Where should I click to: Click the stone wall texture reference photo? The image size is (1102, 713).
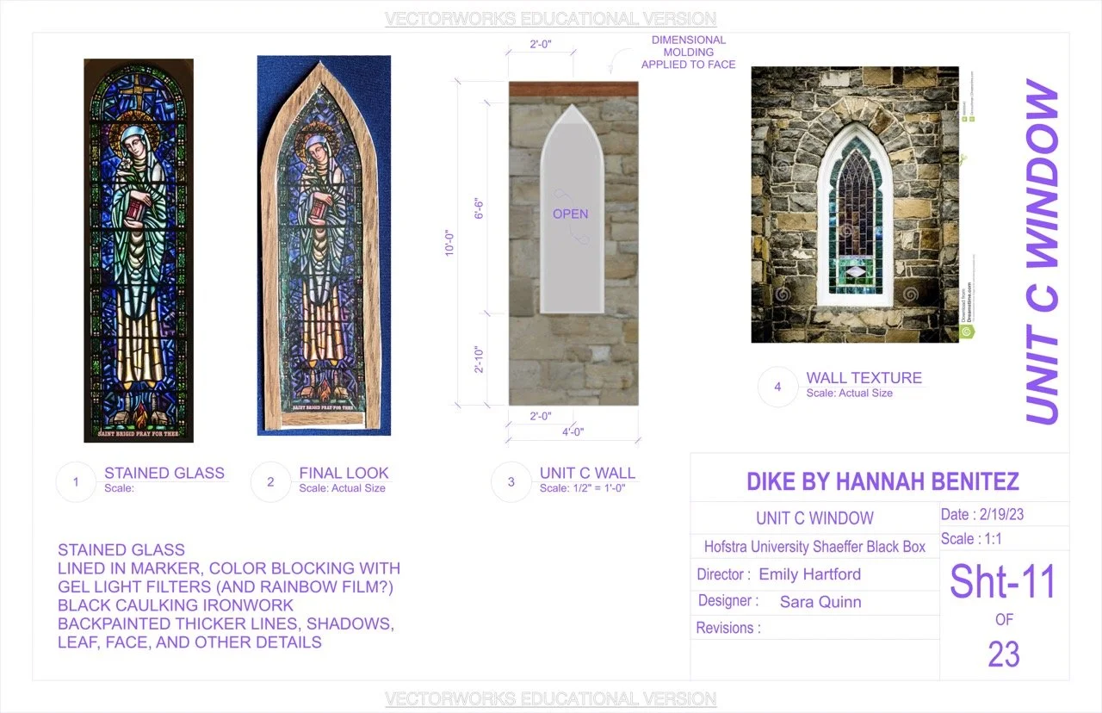(x=855, y=205)
